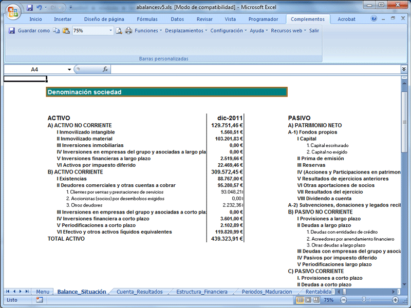Open the Cuenta_Resultados sheet tab

(139, 292)
